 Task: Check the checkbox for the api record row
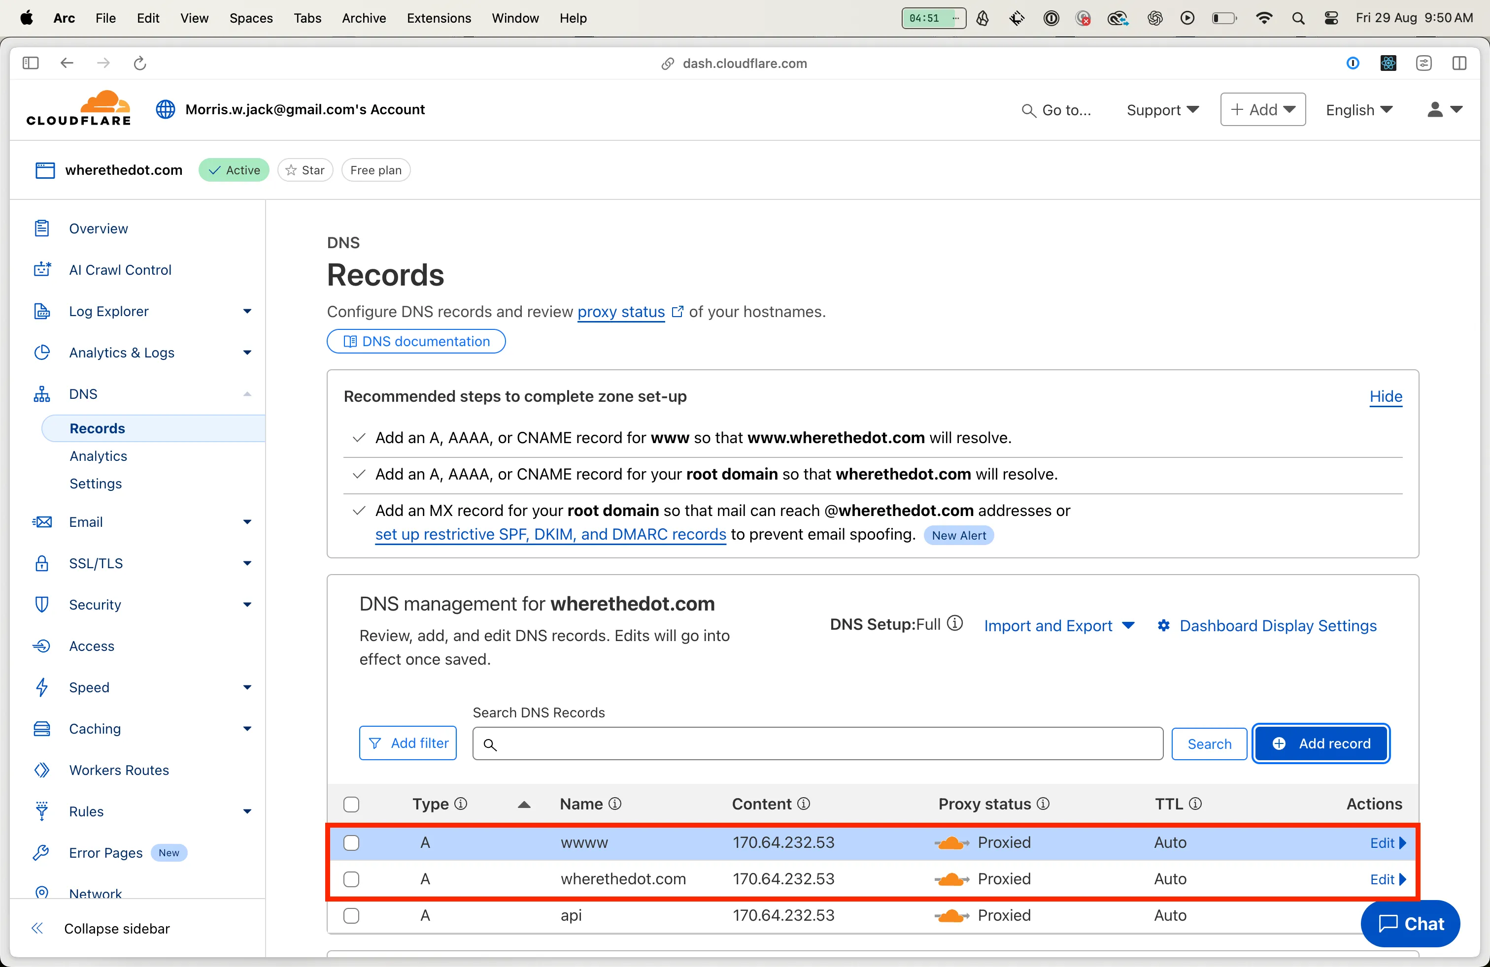pos(351,916)
